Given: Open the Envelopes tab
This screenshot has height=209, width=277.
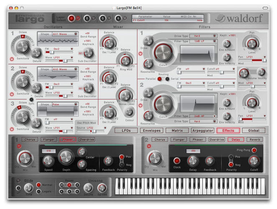Looking at the screenshot, I should [152, 130].
